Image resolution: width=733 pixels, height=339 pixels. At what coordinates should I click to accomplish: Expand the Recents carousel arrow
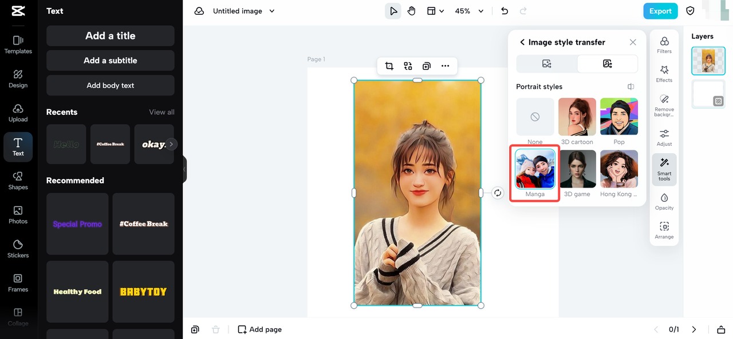(171, 144)
